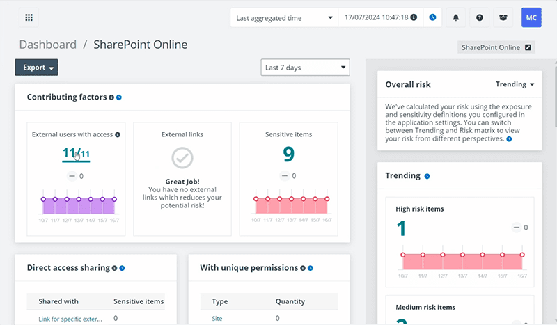The width and height of the screenshot is (557, 325).
Task: Click info icon beside External users with access
Action: click(x=118, y=134)
